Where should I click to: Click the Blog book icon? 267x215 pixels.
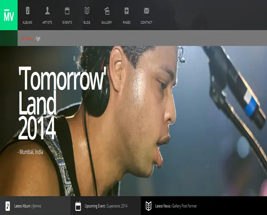click(x=87, y=11)
